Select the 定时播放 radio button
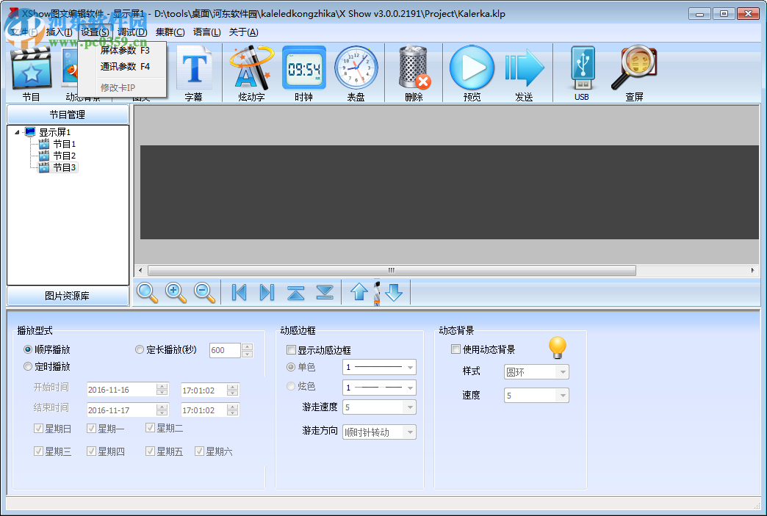Viewport: 767px width, 516px height. point(27,366)
